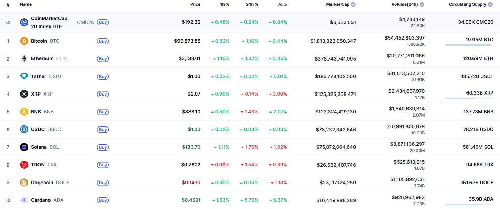Image resolution: width=500 pixels, height=209 pixels.
Task: Open the Bitcoin name link
Action: (39, 41)
